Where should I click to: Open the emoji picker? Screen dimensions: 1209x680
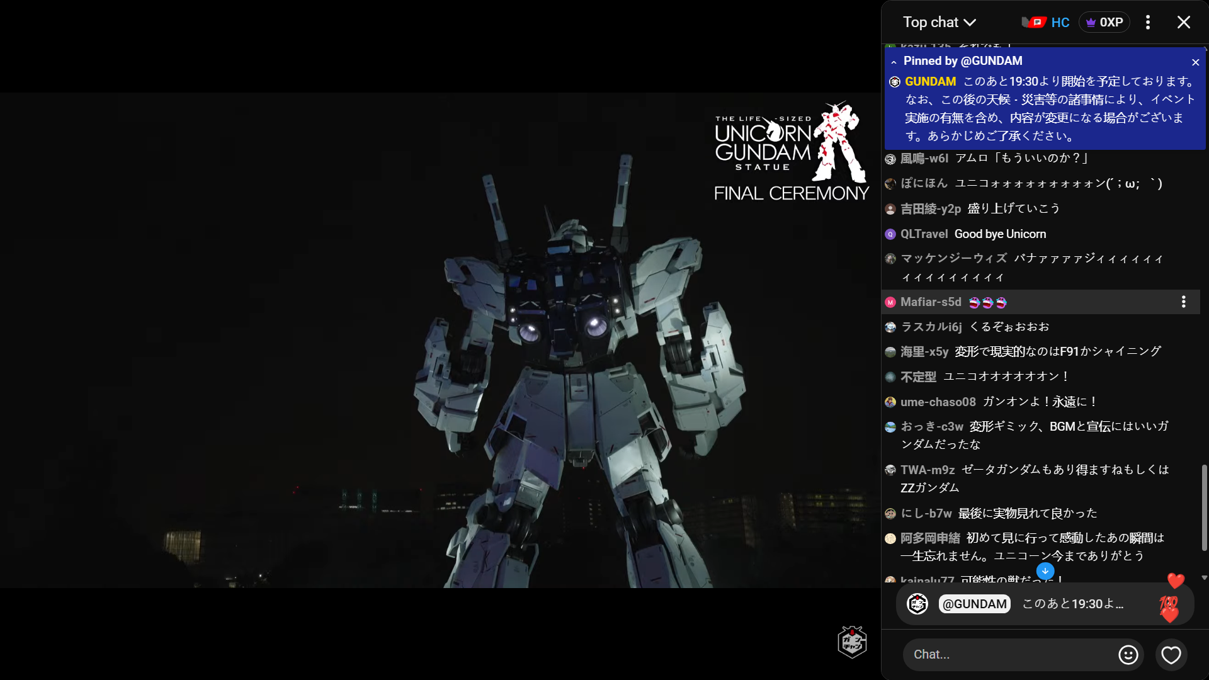pos(1128,655)
